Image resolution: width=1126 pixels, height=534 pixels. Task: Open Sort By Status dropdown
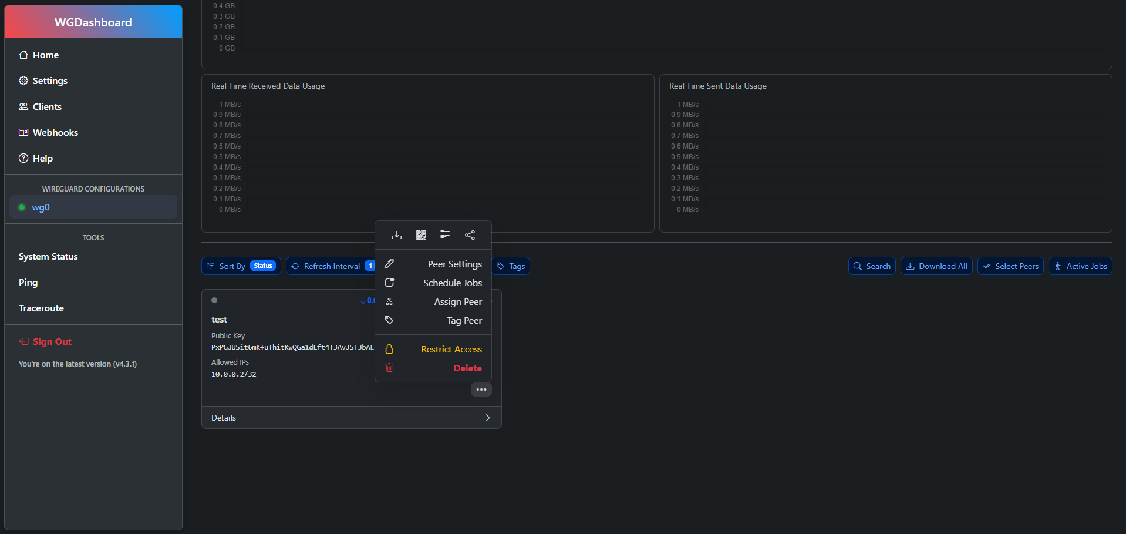pos(241,266)
